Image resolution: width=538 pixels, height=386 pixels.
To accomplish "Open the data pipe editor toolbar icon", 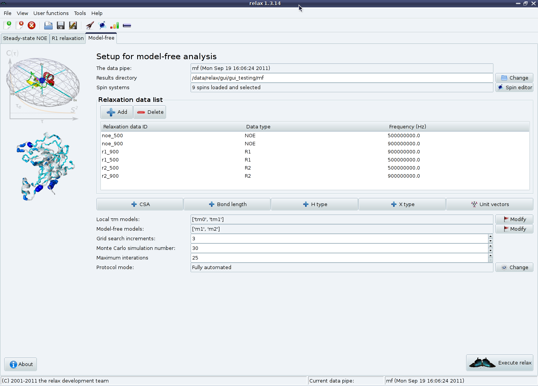I will click(127, 25).
